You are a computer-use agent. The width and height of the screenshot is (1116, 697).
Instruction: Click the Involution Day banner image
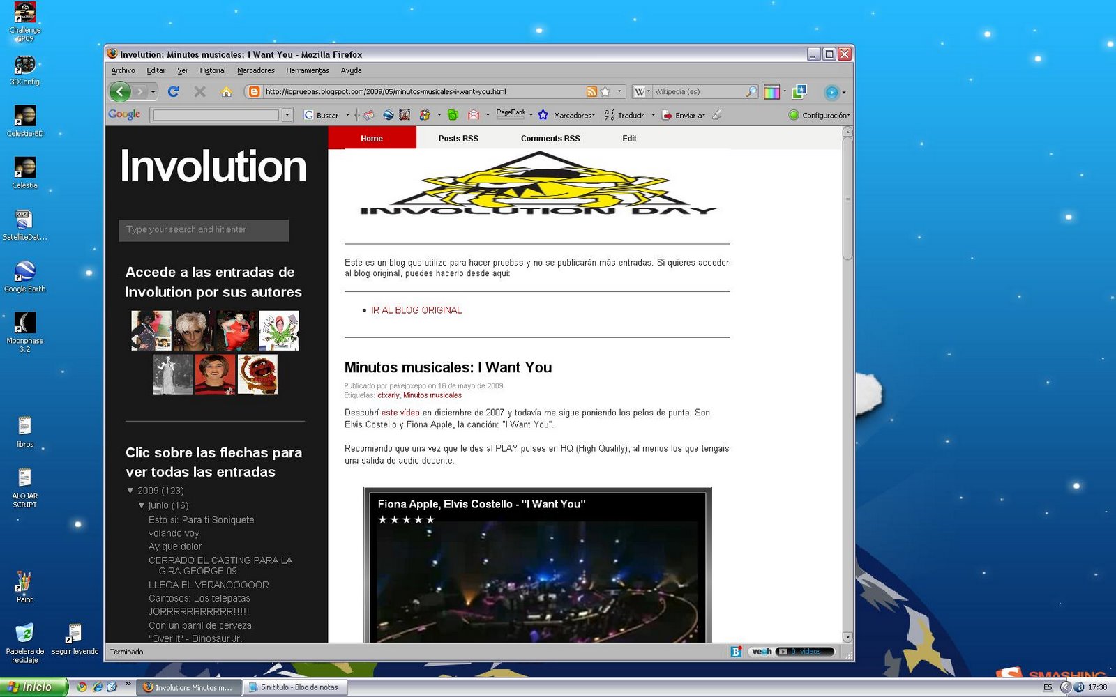pyautogui.click(x=538, y=184)
